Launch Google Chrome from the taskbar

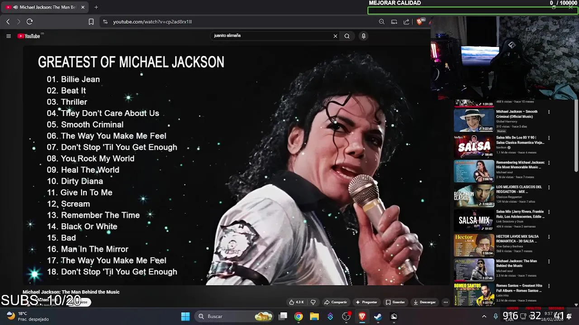[x=299, y=316]
